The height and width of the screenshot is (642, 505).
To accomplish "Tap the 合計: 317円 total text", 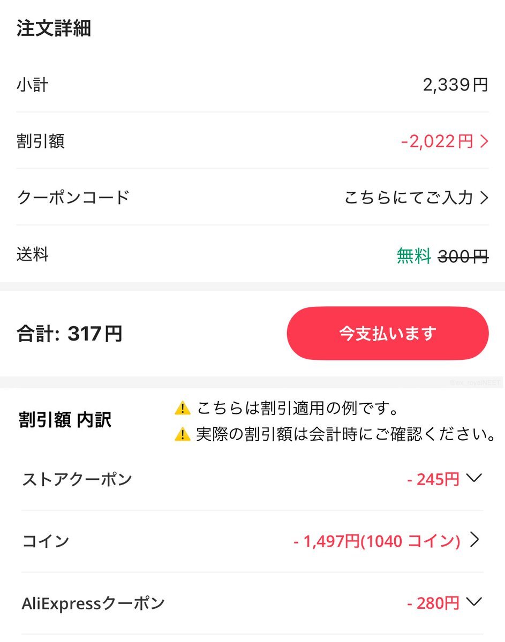I will [70, 334].
